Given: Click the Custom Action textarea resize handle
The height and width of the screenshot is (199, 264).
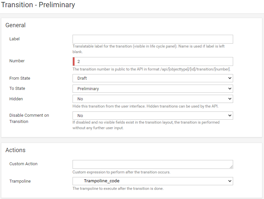Looking at the screenshot, I should pos(231,167).
